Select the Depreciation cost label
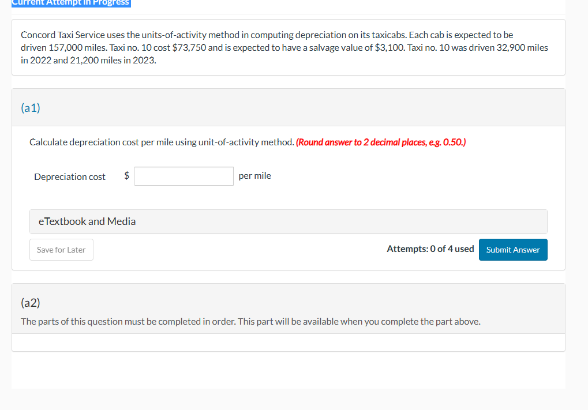The width and height of the screenshot is (588, 410). tap(69, 176)
